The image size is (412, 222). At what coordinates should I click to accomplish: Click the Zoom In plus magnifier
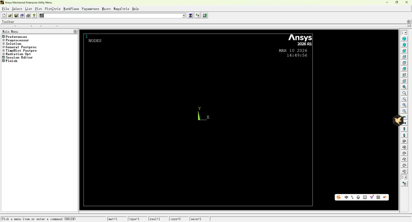tap(404, 105)
